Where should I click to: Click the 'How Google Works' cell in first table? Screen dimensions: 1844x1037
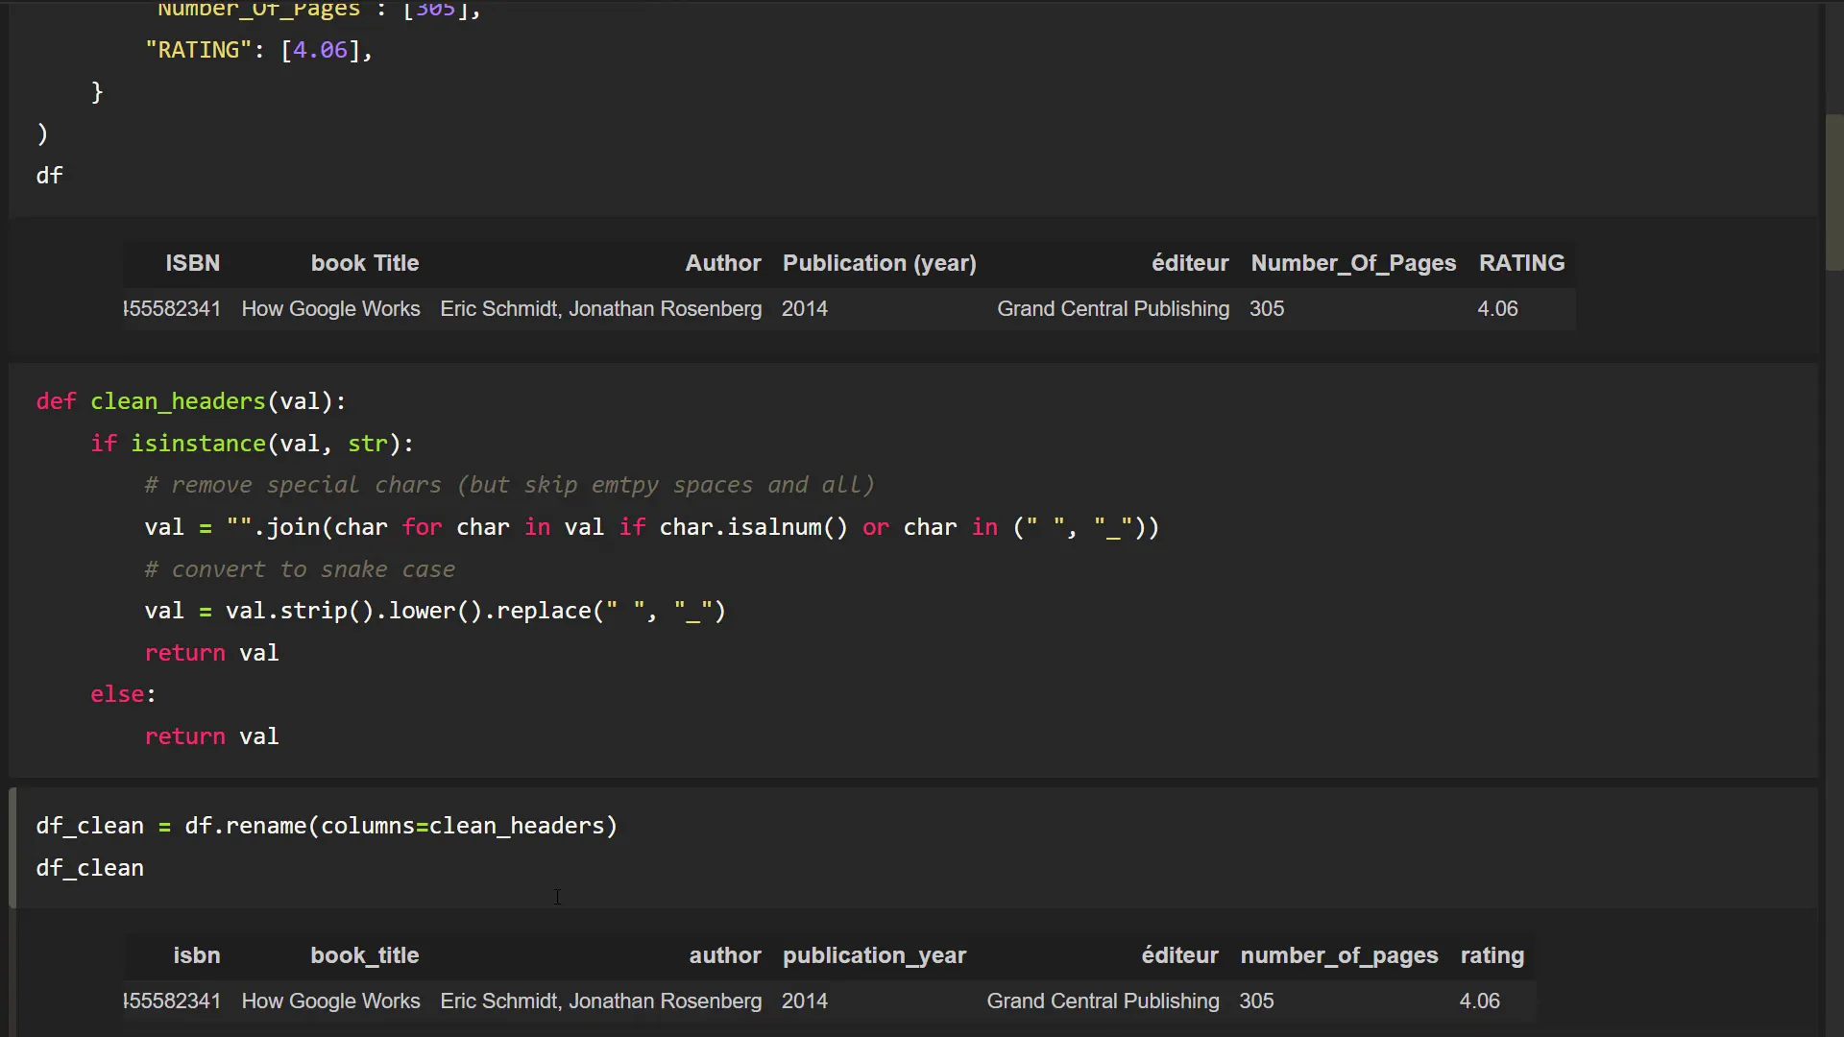point(330,309)
